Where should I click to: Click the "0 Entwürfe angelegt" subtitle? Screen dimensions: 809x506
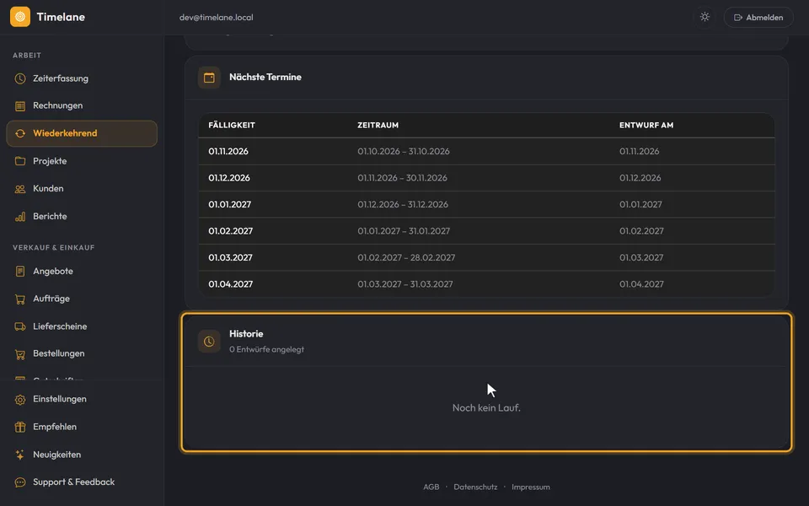click(267, 349)
